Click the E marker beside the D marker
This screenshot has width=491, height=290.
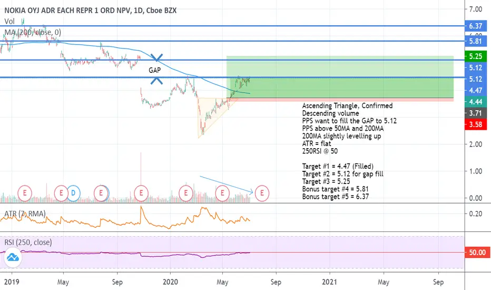(61, 193)
